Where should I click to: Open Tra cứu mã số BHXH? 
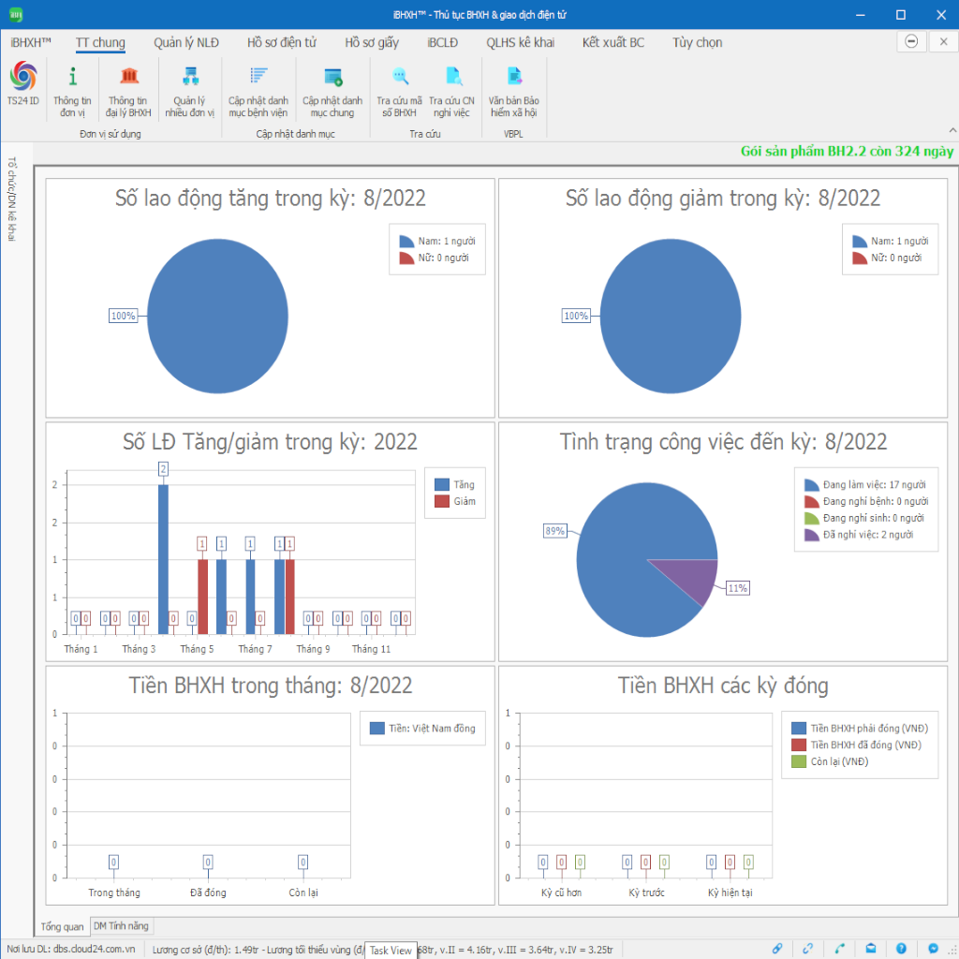(x=400, y=90)
